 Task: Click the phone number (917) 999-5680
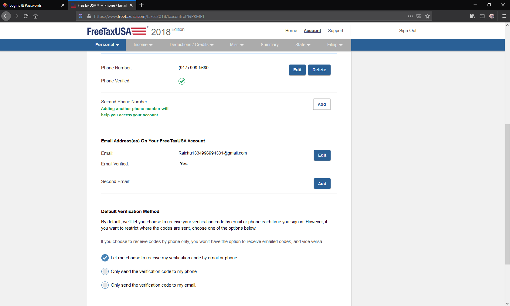(193, 68)
